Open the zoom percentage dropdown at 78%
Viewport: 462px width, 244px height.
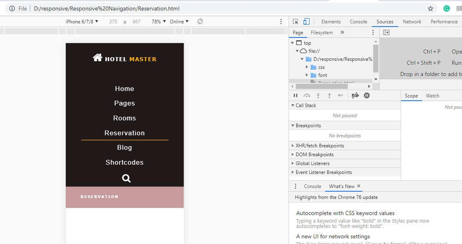click(159, 21)
